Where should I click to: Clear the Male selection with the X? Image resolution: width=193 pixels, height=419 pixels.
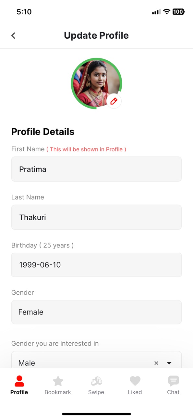[156, 363]
